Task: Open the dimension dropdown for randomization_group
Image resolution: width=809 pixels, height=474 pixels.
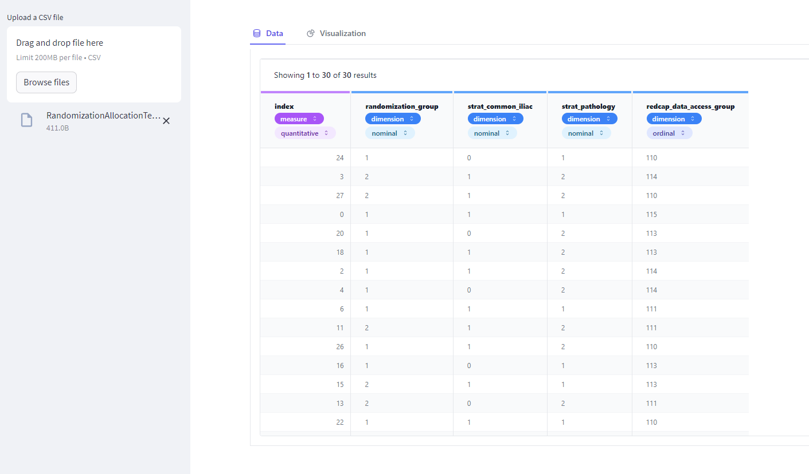Action: tap(393, 118)
